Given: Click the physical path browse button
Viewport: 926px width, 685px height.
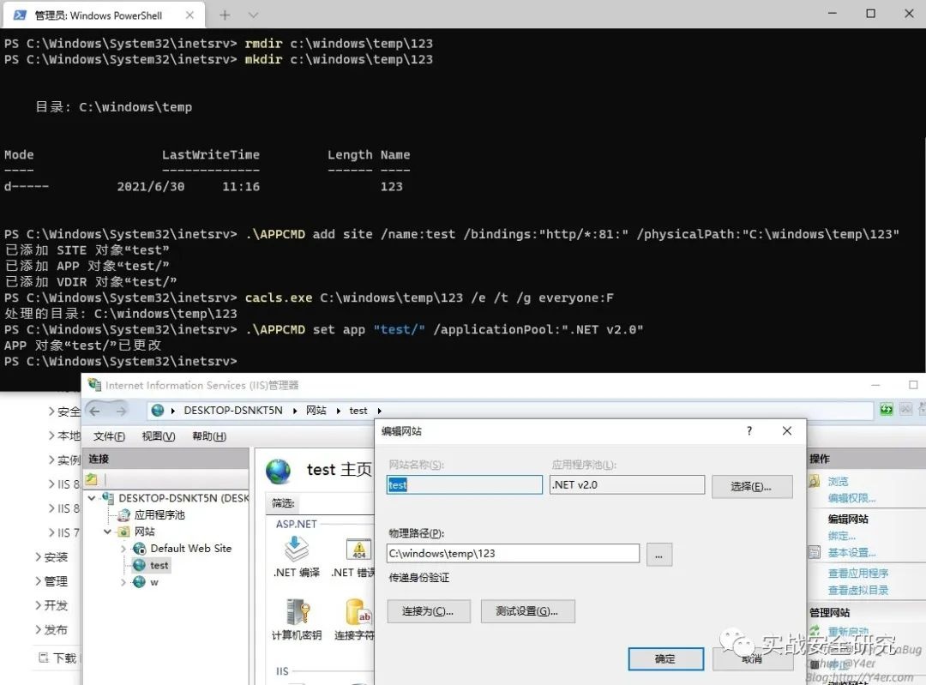Looking at the screenshot, I should click(659, 555).
